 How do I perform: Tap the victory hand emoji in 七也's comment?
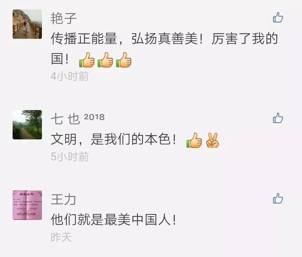pyautogui.click(x=213, y=140)
